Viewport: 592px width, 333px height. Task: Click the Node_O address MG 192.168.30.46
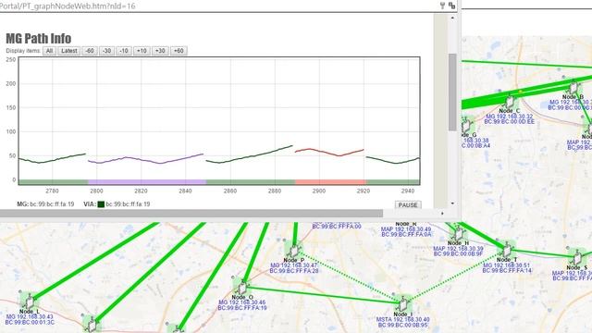point(242,302)
